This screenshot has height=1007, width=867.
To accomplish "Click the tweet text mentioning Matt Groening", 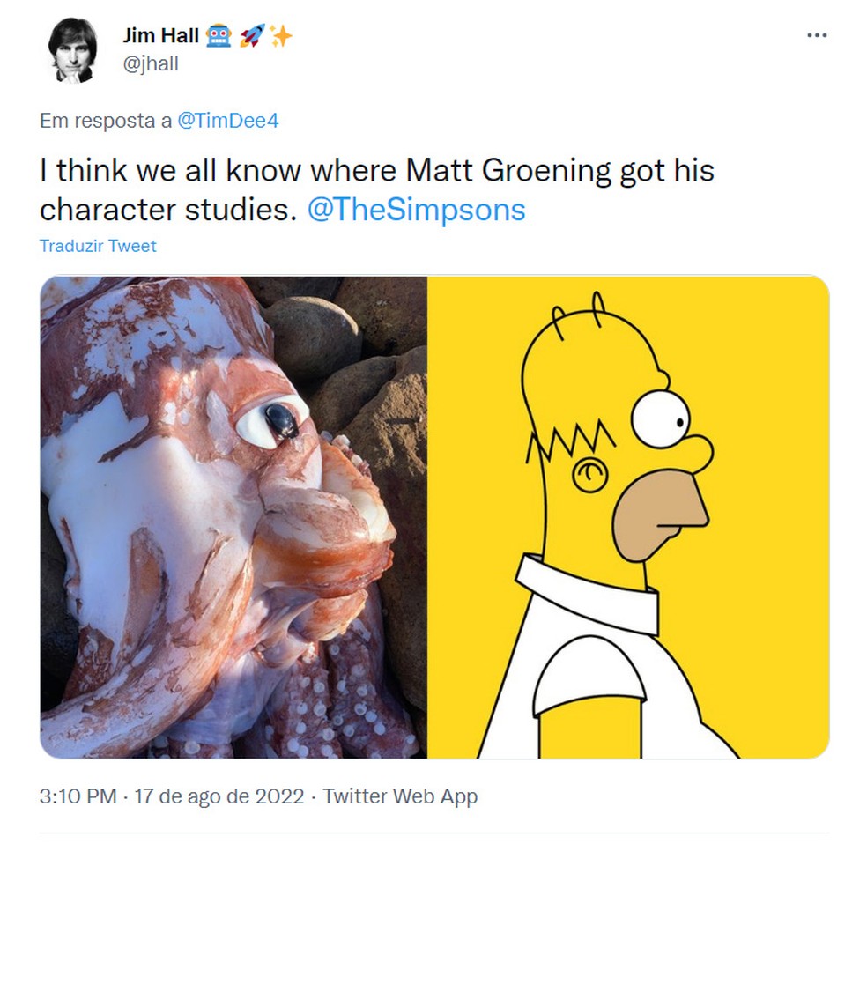I will pyautogui.click(x=376, y=170).
